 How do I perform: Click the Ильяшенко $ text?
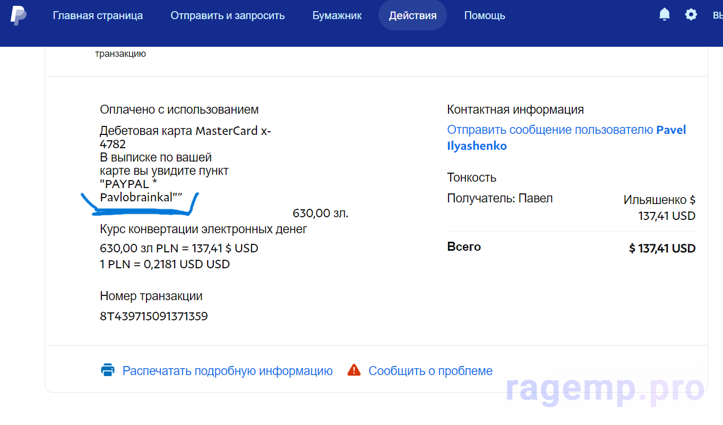click(x=659, y=200)
